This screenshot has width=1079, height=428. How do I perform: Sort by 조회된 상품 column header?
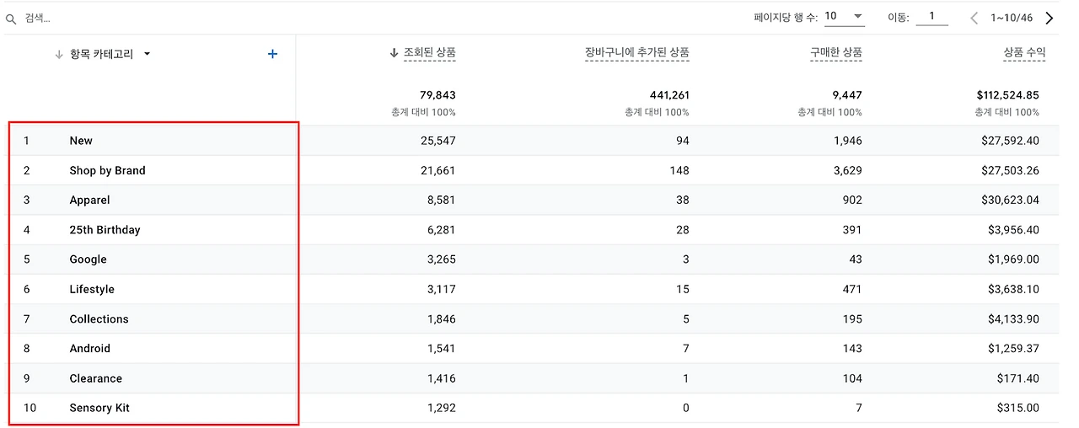tap(430, 53)
